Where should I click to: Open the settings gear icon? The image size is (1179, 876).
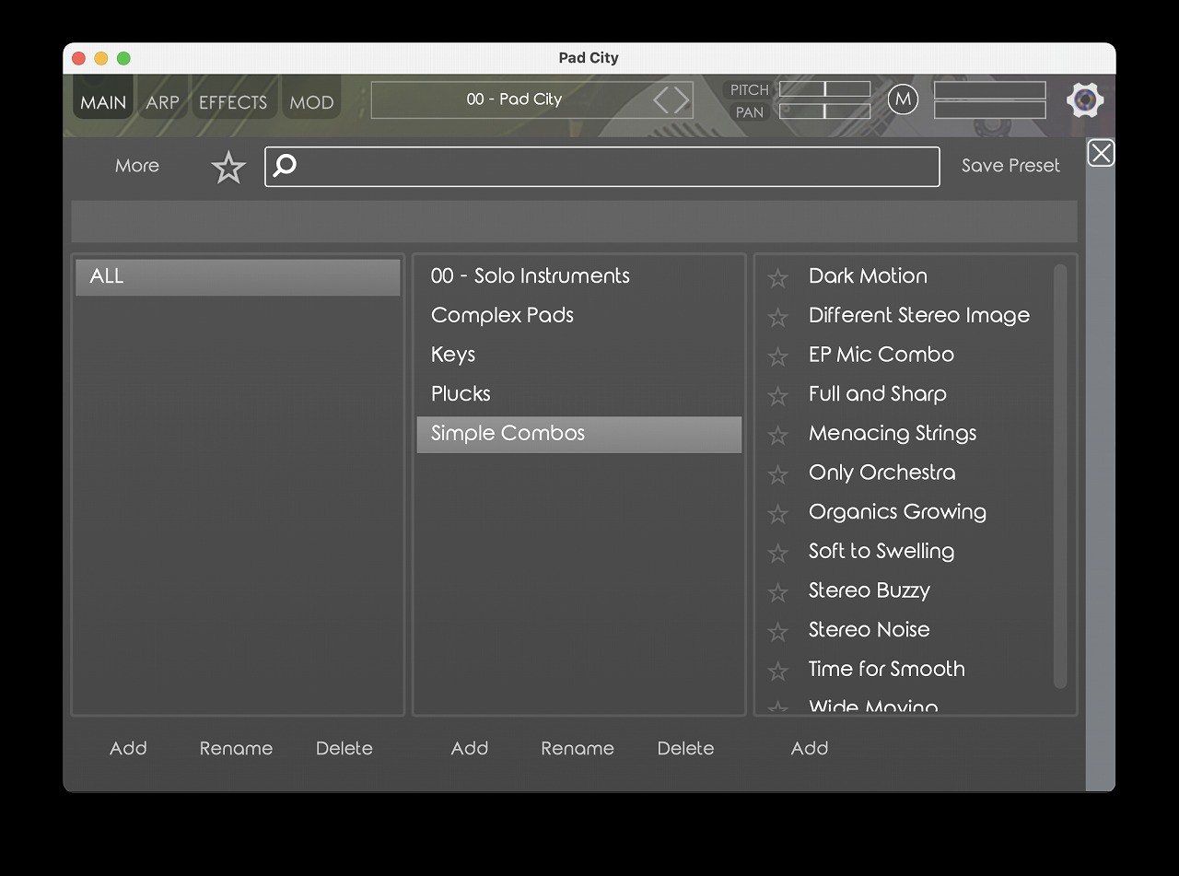[x=1085, y=100]
